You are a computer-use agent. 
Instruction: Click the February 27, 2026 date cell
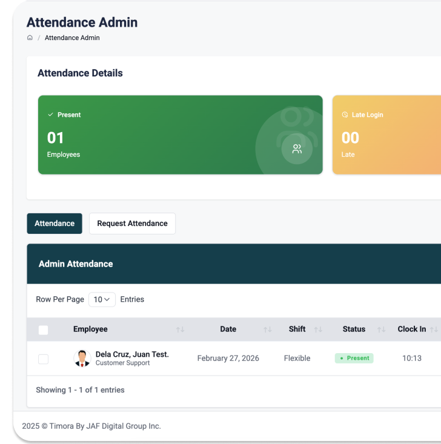228,358
